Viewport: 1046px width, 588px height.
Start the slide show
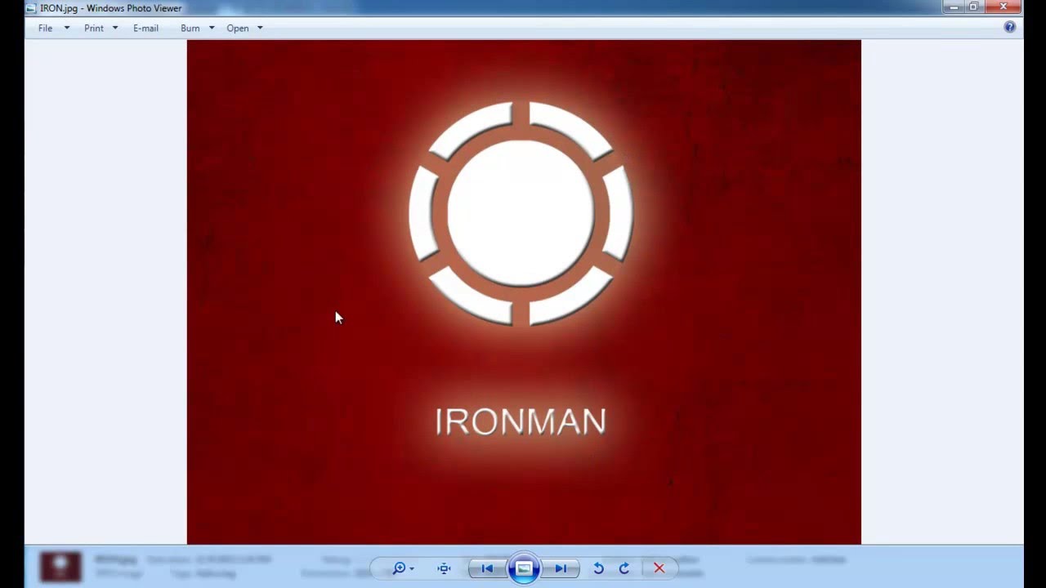524,568
